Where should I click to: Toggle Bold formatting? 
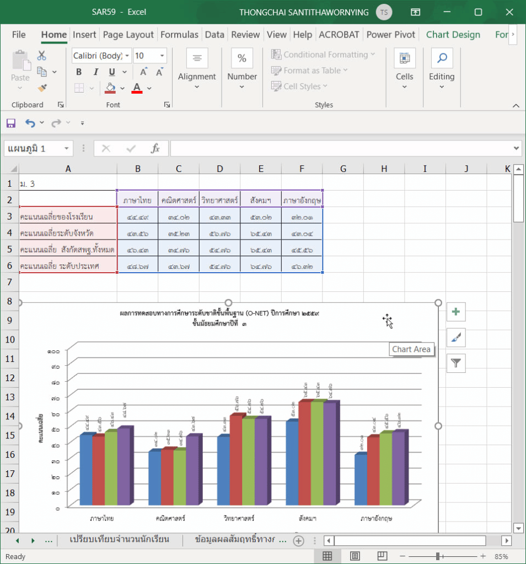coord(79,72)
